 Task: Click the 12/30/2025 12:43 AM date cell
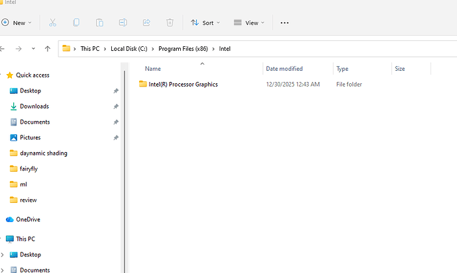coord(293,85)
